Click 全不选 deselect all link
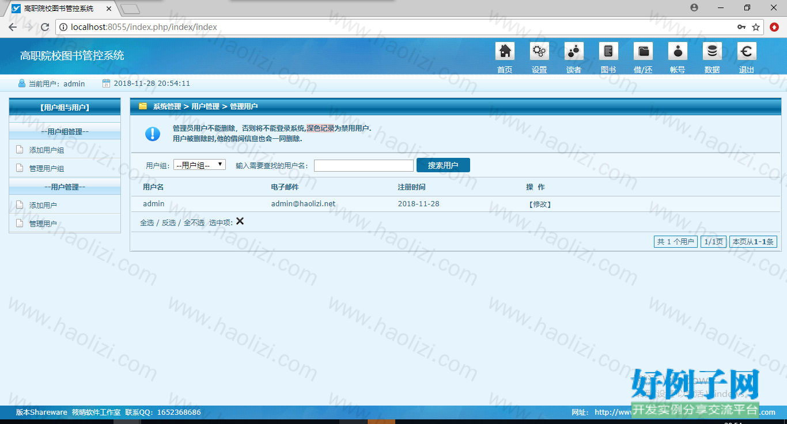This screenshot has height=424, width=787. (x=194, y=222)
